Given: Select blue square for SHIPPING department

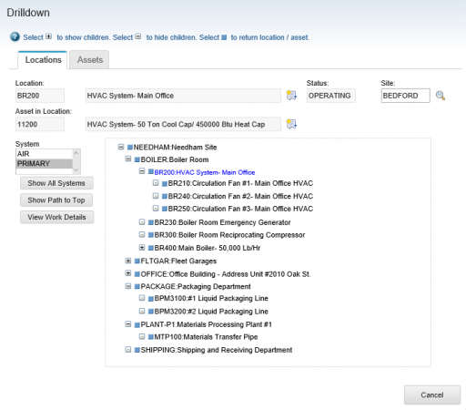Looking at the screenshot, I should point(137,350).
